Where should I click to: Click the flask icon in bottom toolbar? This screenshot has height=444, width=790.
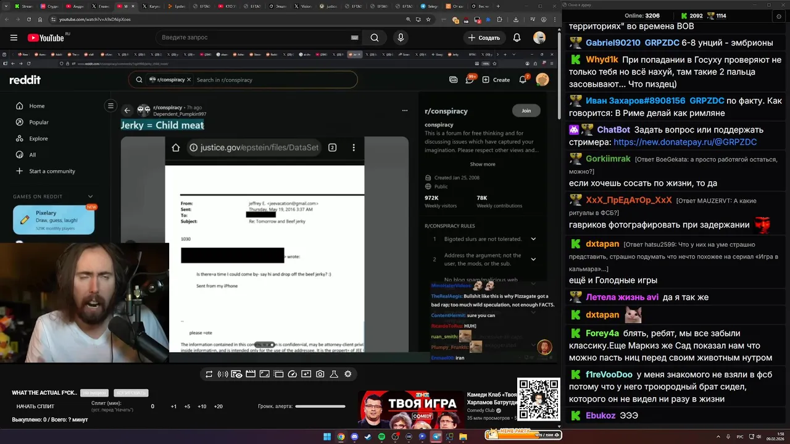pyautogui.click(x=334, y=374)
